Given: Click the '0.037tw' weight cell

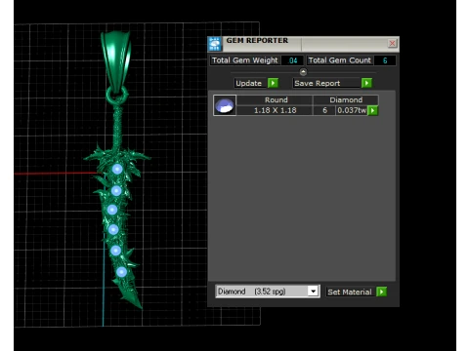Looking at the screenshot, I should [x=352, y=110].
